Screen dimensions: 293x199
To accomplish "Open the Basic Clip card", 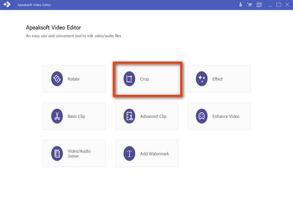I will pyautogui.click(x=74, y=116).
